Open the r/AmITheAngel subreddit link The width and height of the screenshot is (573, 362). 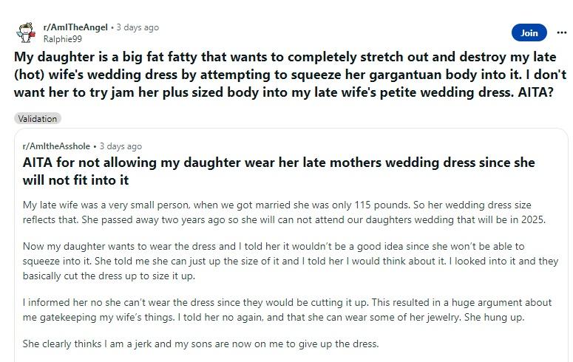(75, 27)
